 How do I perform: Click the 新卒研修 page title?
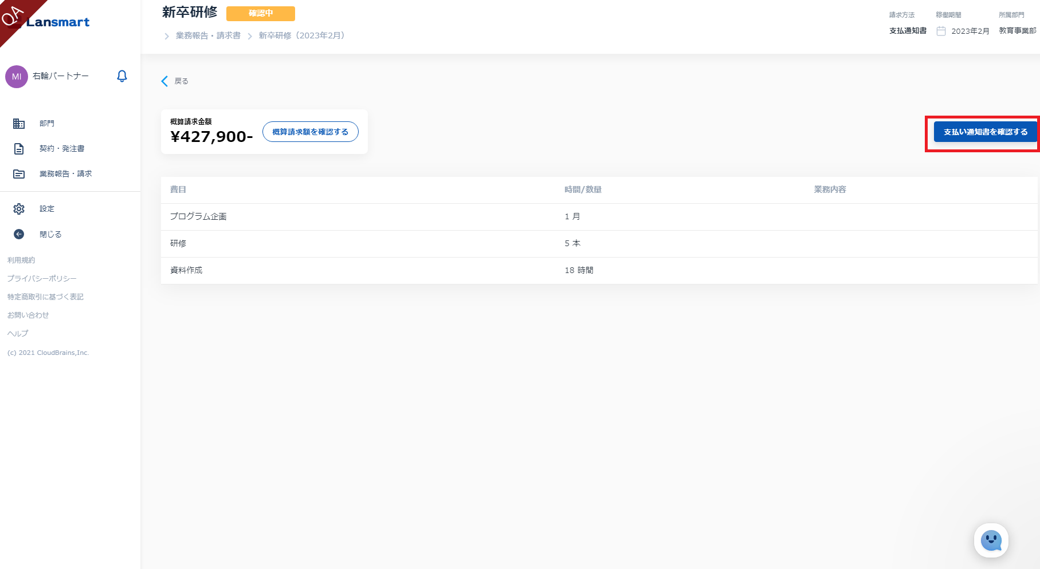tap(190, 12)
